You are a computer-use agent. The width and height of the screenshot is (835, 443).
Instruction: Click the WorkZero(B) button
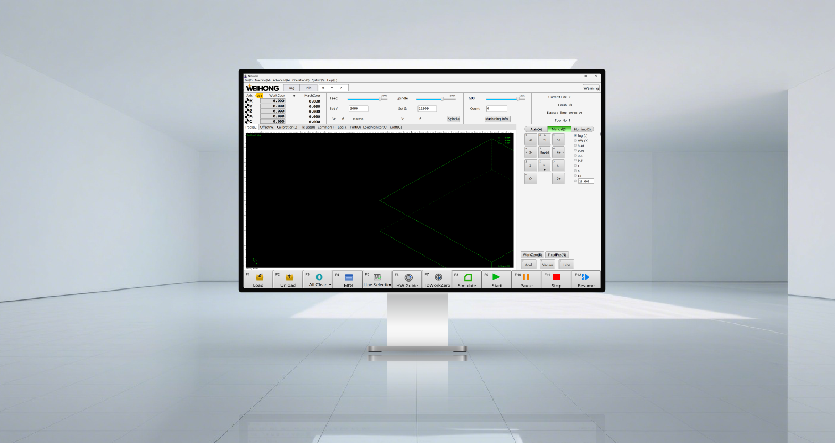pyautogui.click(x=532, y=255)
